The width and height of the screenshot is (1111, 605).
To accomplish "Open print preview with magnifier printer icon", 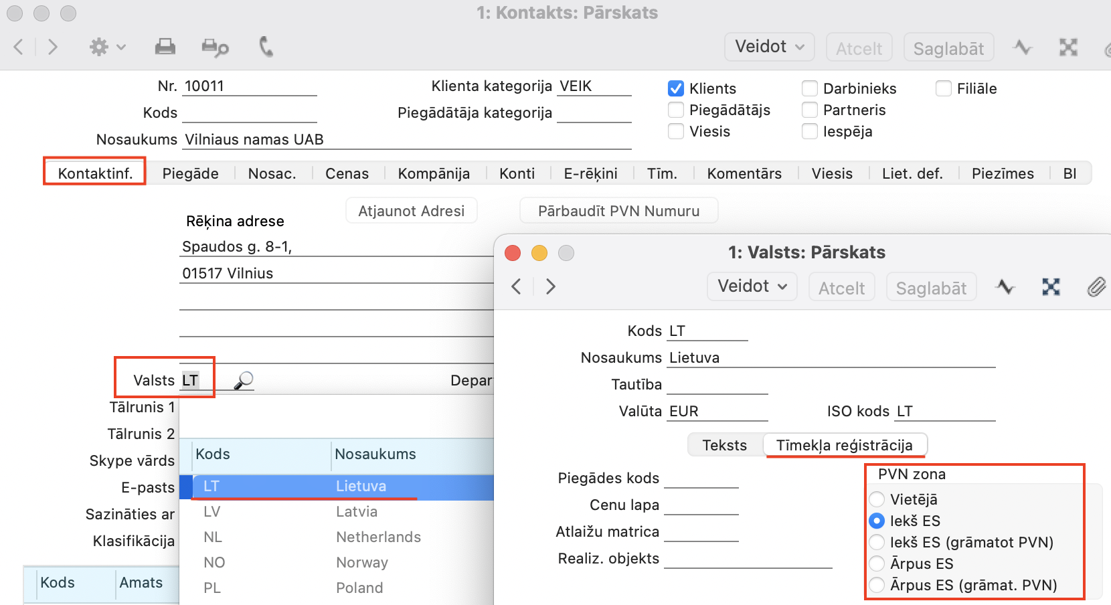I will tap(215, 47).
